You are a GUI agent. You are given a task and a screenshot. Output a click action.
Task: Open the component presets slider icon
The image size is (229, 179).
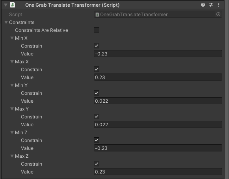point(211,5)
